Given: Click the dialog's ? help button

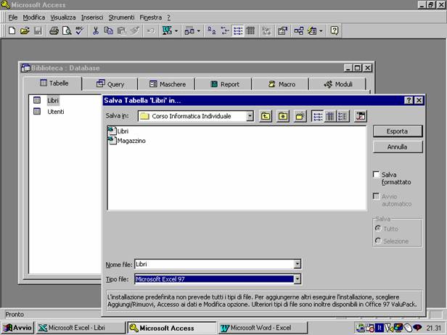Looking at the screenshot, I should 409,100.
